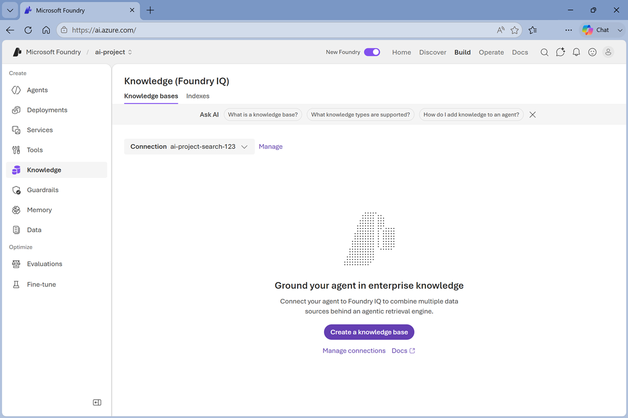Viewport: 628px width, 418px height.
Task: Open the Memory brain icon
Action: (x=16, y=210)
